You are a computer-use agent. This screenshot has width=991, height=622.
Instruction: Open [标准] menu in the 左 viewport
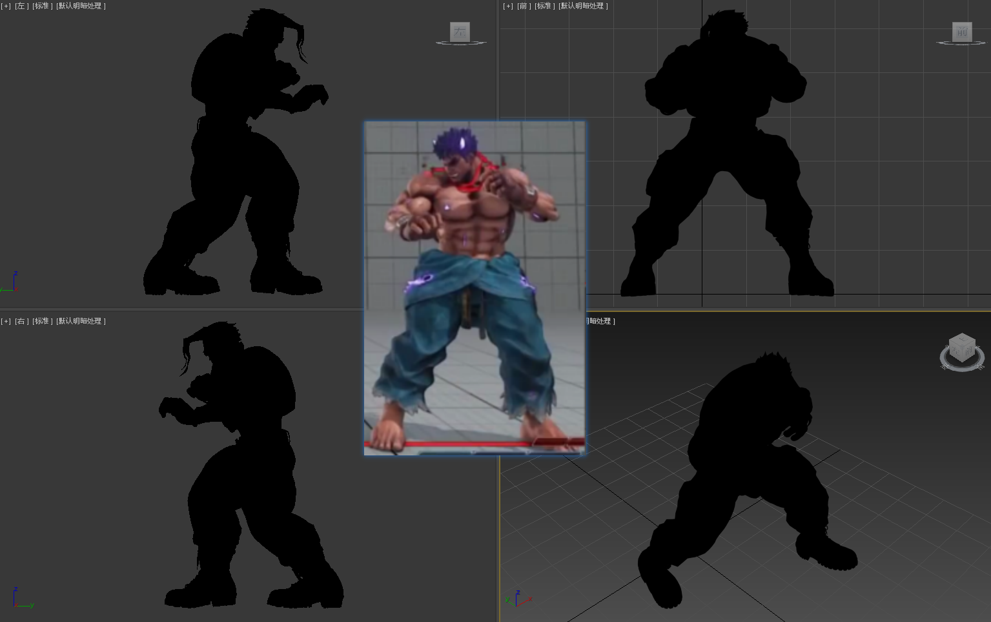click(x=42, y=6)
